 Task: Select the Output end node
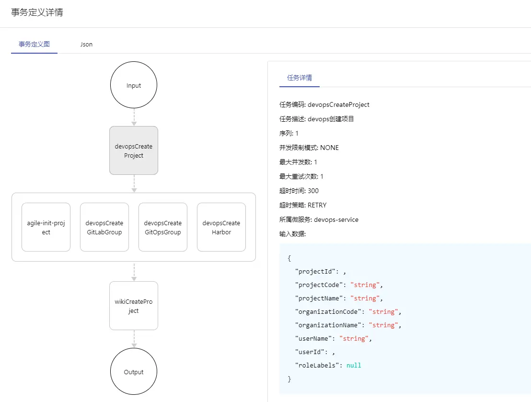click(134, 371)
